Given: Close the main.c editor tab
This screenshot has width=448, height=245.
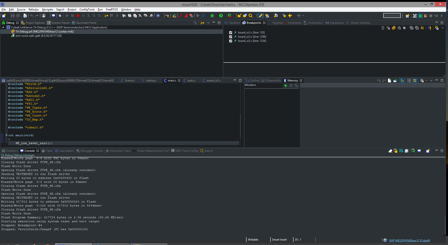Looking at the screenshot, I should tap(179, 81).
